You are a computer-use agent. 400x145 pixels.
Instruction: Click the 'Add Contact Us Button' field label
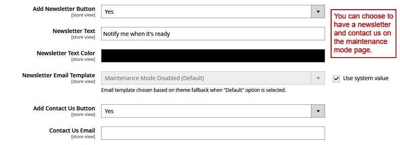pyautogui.click(x=64, y=108)
